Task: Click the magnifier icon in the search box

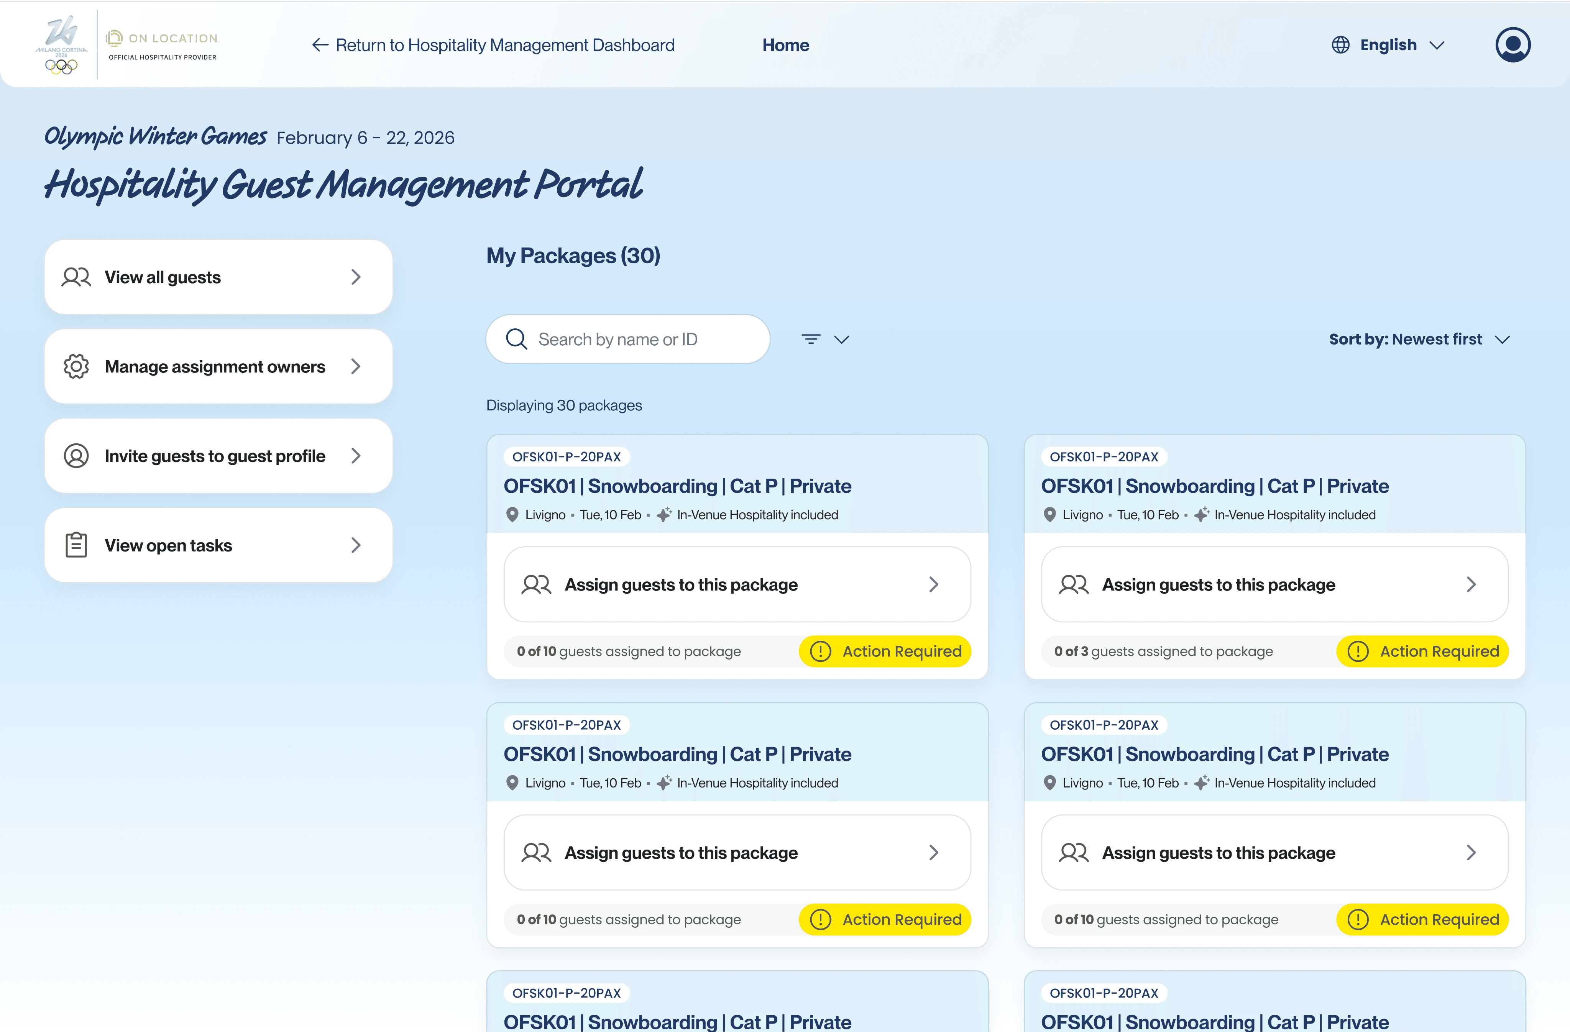Action: [x=516, y=339]
